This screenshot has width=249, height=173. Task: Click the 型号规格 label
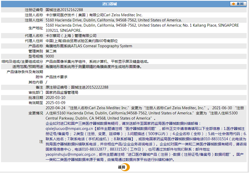coord(36,56)
